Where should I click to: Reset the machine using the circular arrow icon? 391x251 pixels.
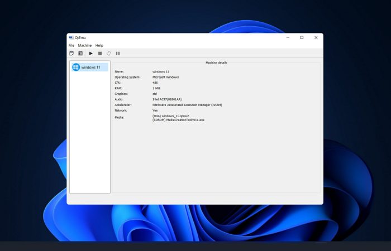[x=109, y=54]
